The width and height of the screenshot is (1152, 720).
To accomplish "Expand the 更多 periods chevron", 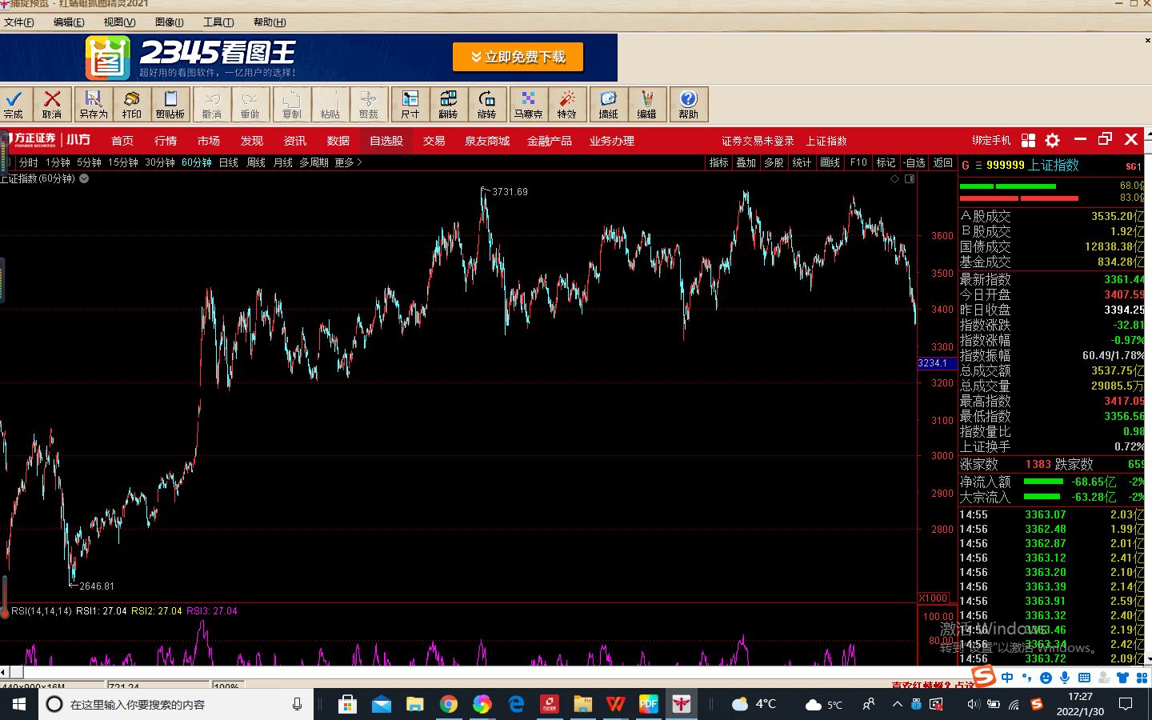I will point(359,162).
